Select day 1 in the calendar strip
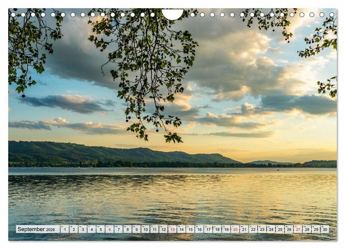Screen dimensions: 345x249 pos(65,229)
